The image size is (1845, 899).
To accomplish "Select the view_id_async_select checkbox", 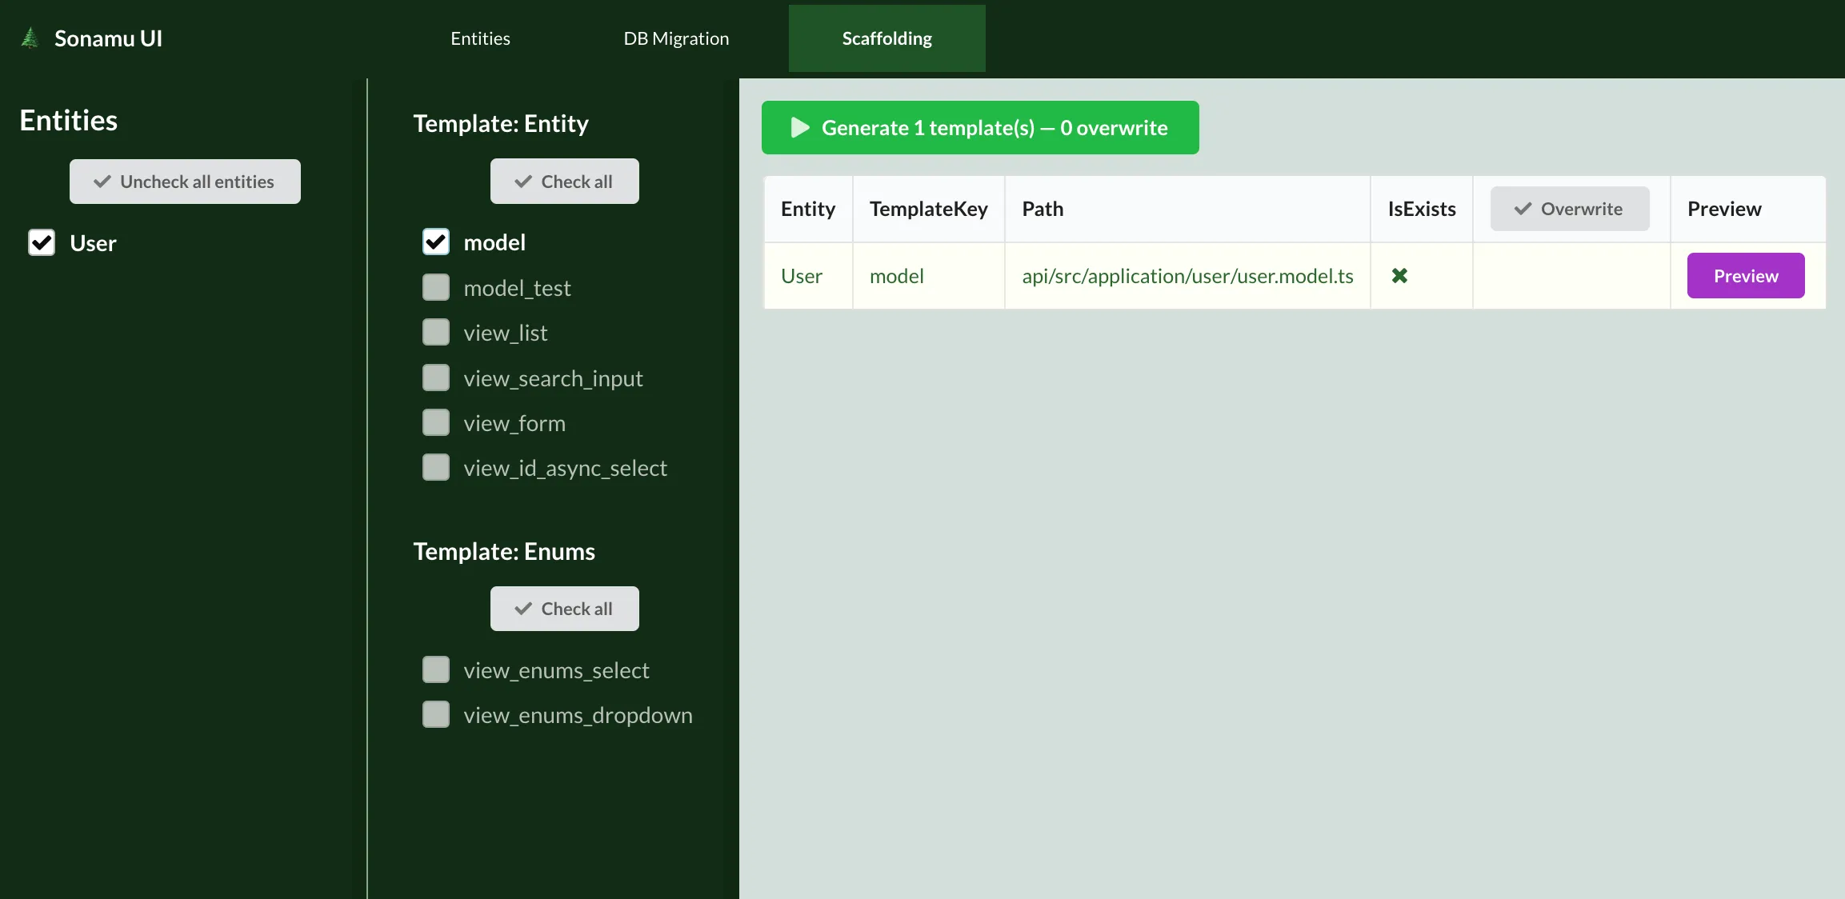I will pos(436,468).
